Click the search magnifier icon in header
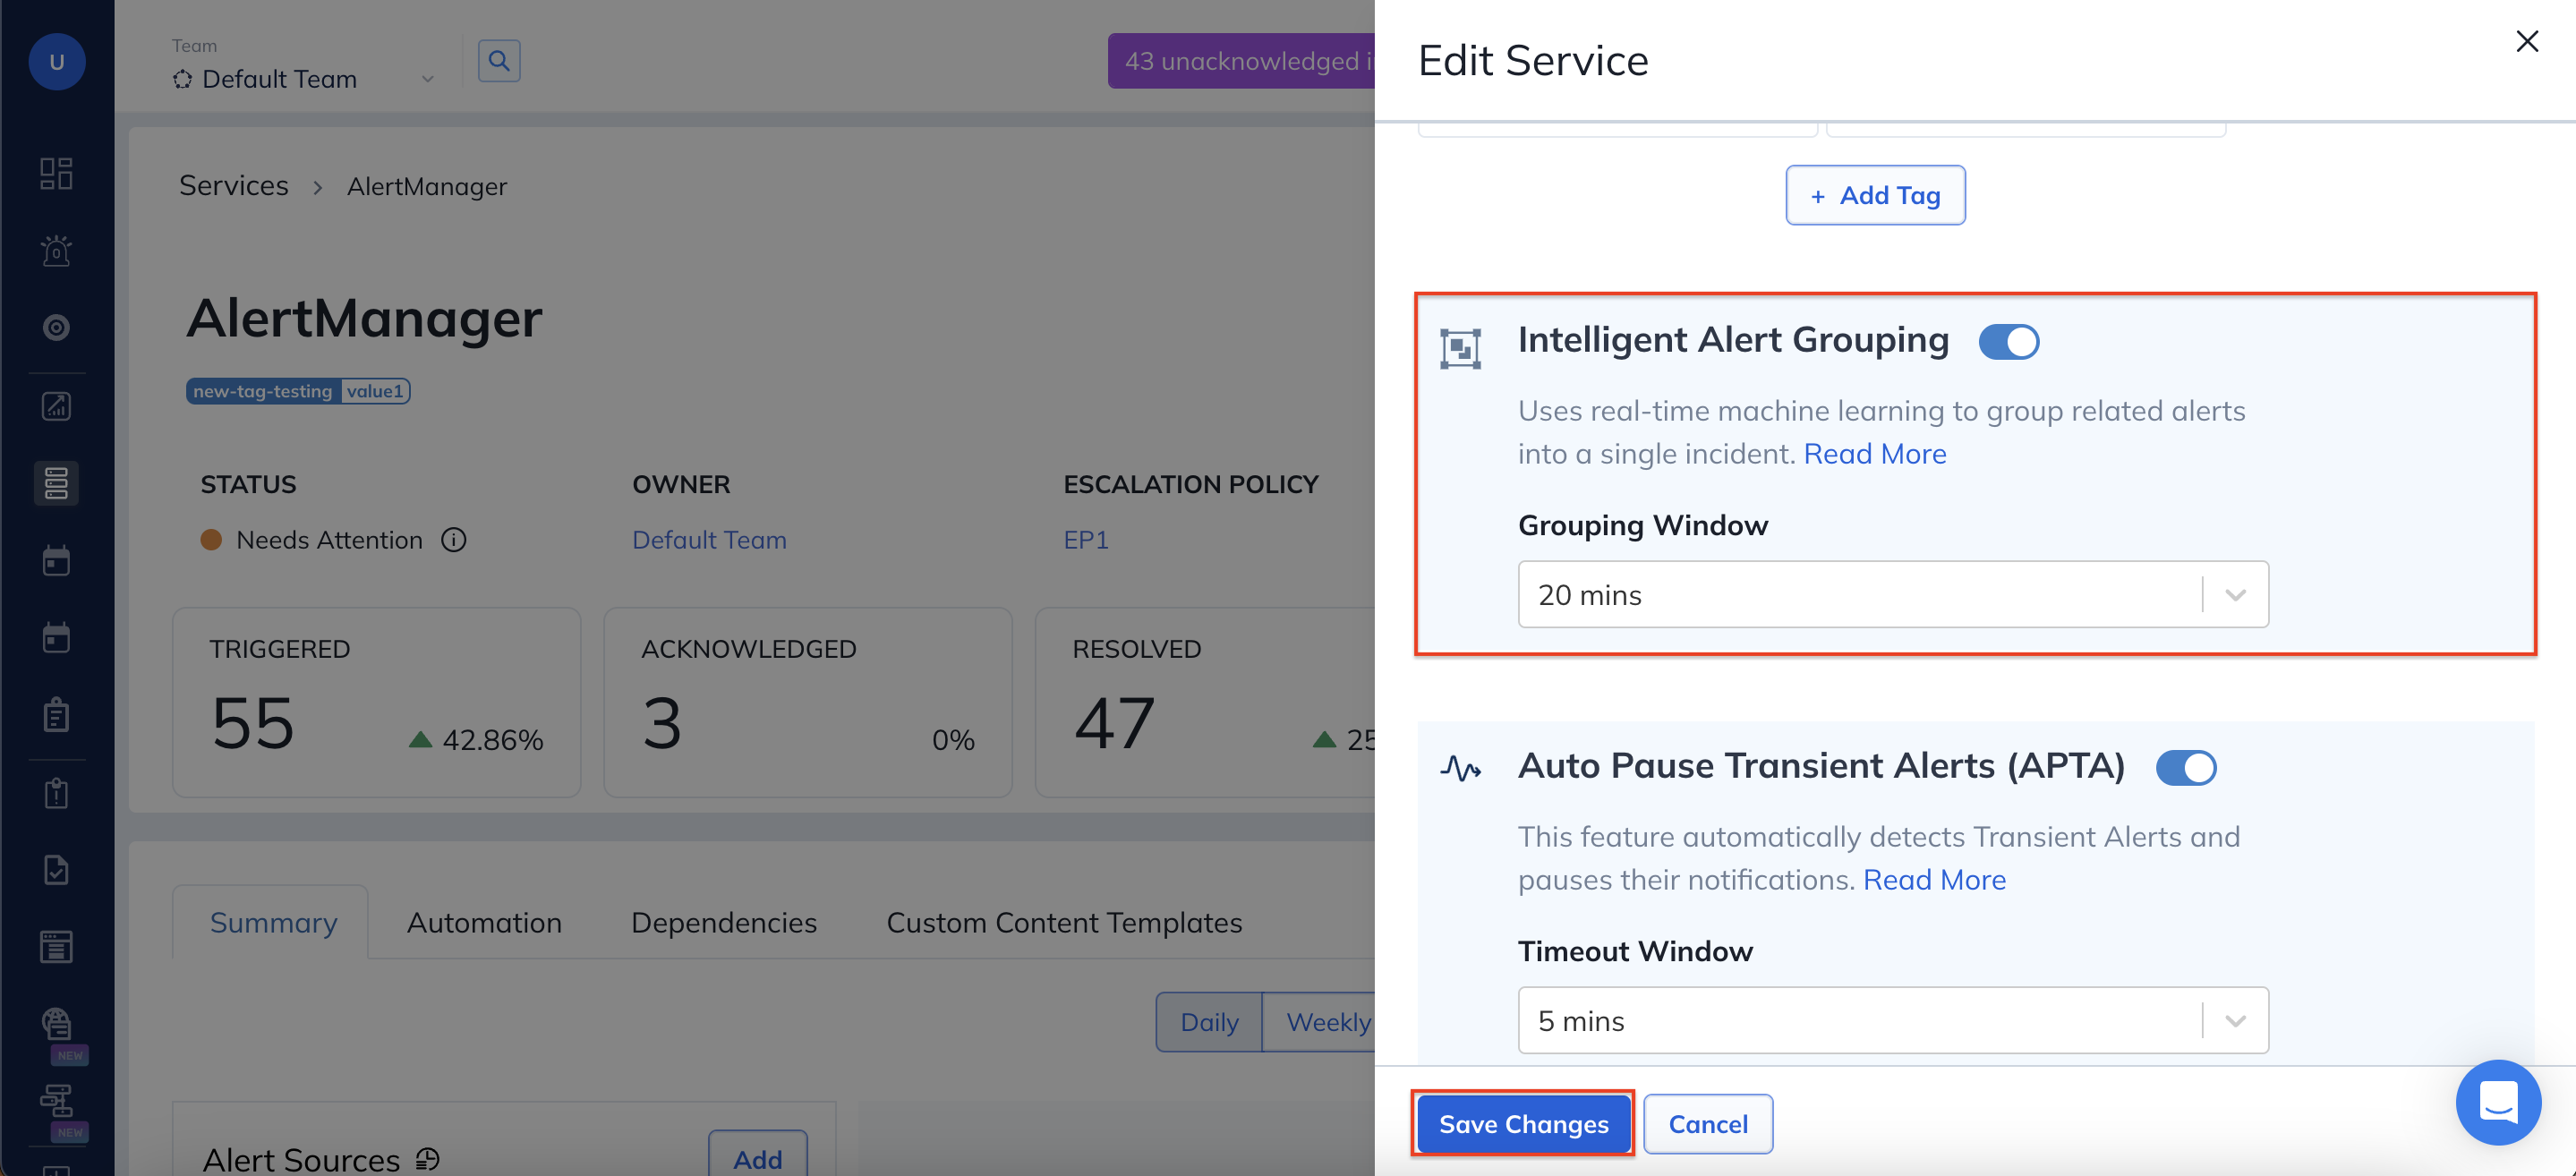The image size is (2576, 1176). (498, 61)
